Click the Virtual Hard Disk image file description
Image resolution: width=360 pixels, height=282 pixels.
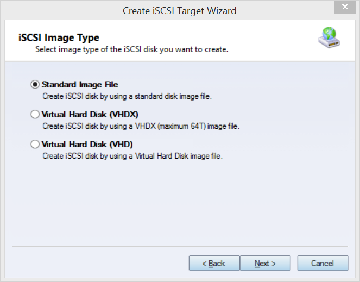click(132, 156)
